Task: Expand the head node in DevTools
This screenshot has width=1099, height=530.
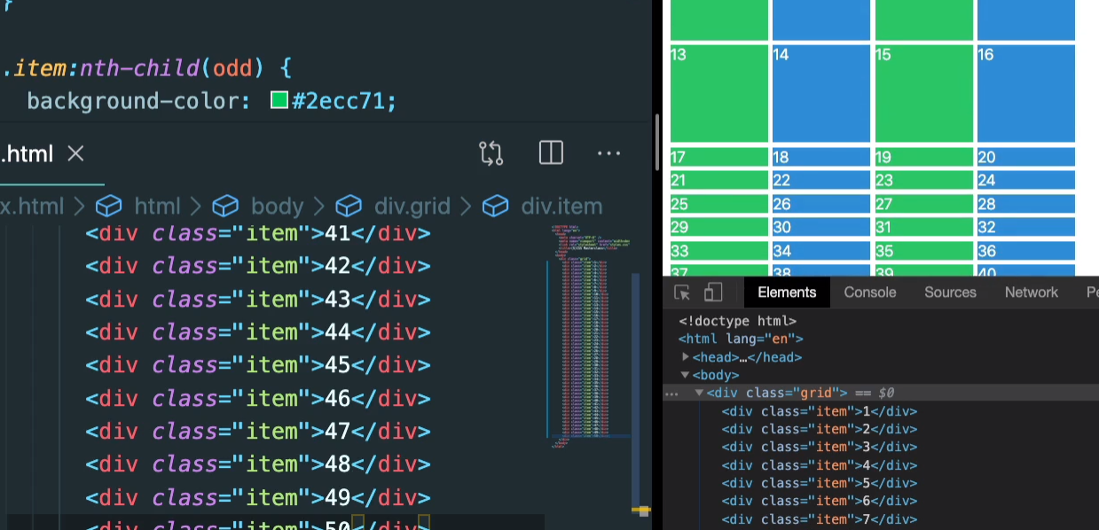Action: pos(686,357)
